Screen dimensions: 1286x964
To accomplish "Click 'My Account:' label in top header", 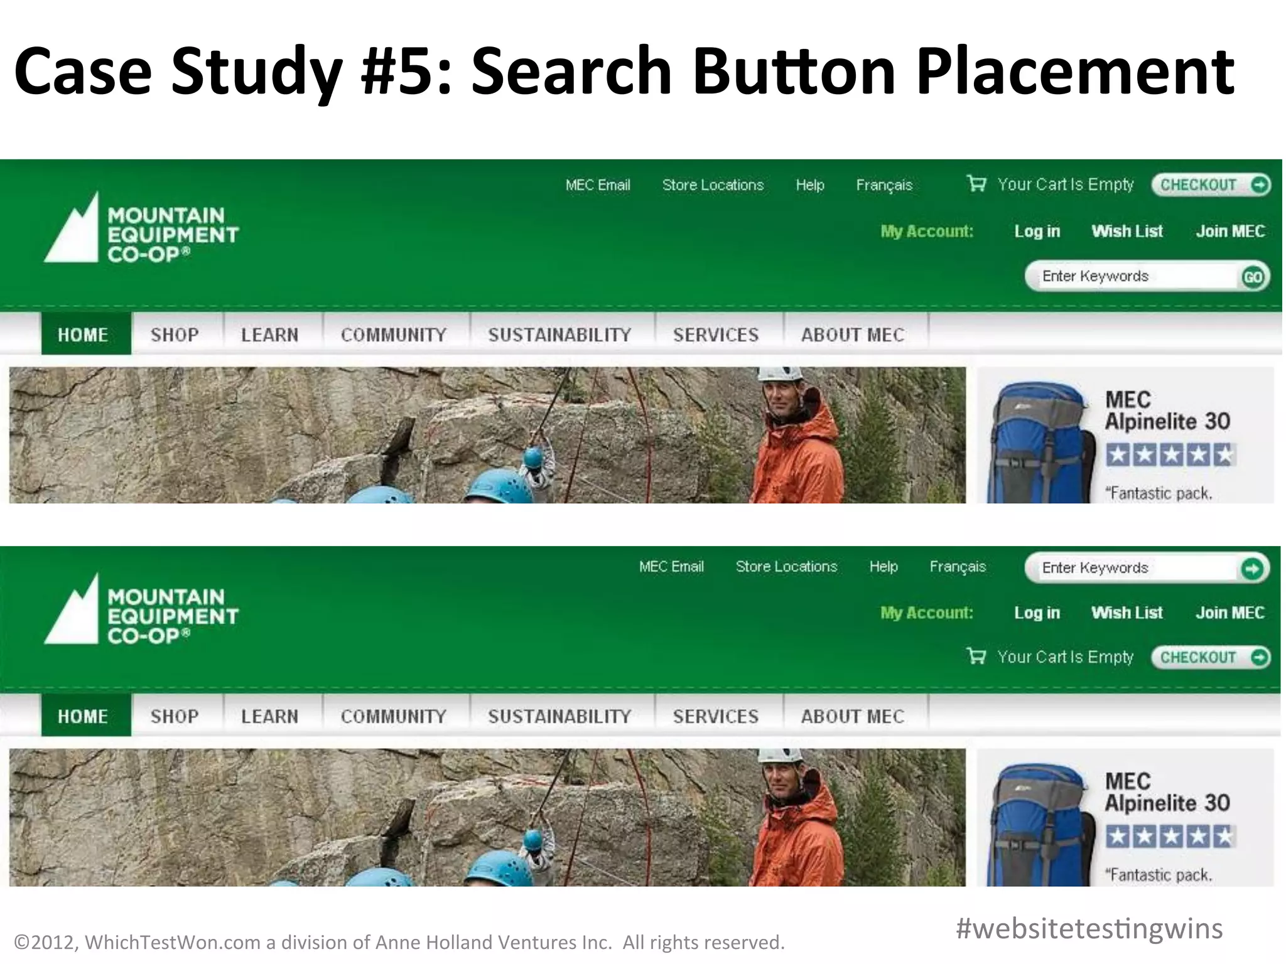I will (927, 232).
